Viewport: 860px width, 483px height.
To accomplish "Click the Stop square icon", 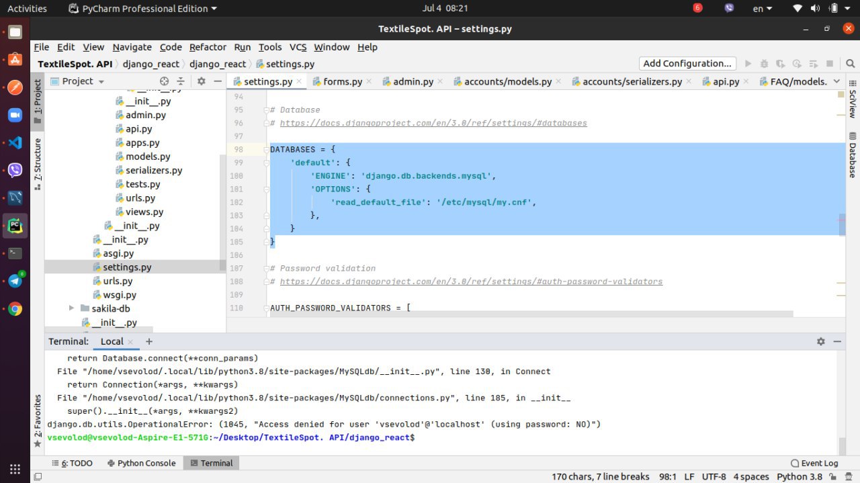I will pos(830,63).
